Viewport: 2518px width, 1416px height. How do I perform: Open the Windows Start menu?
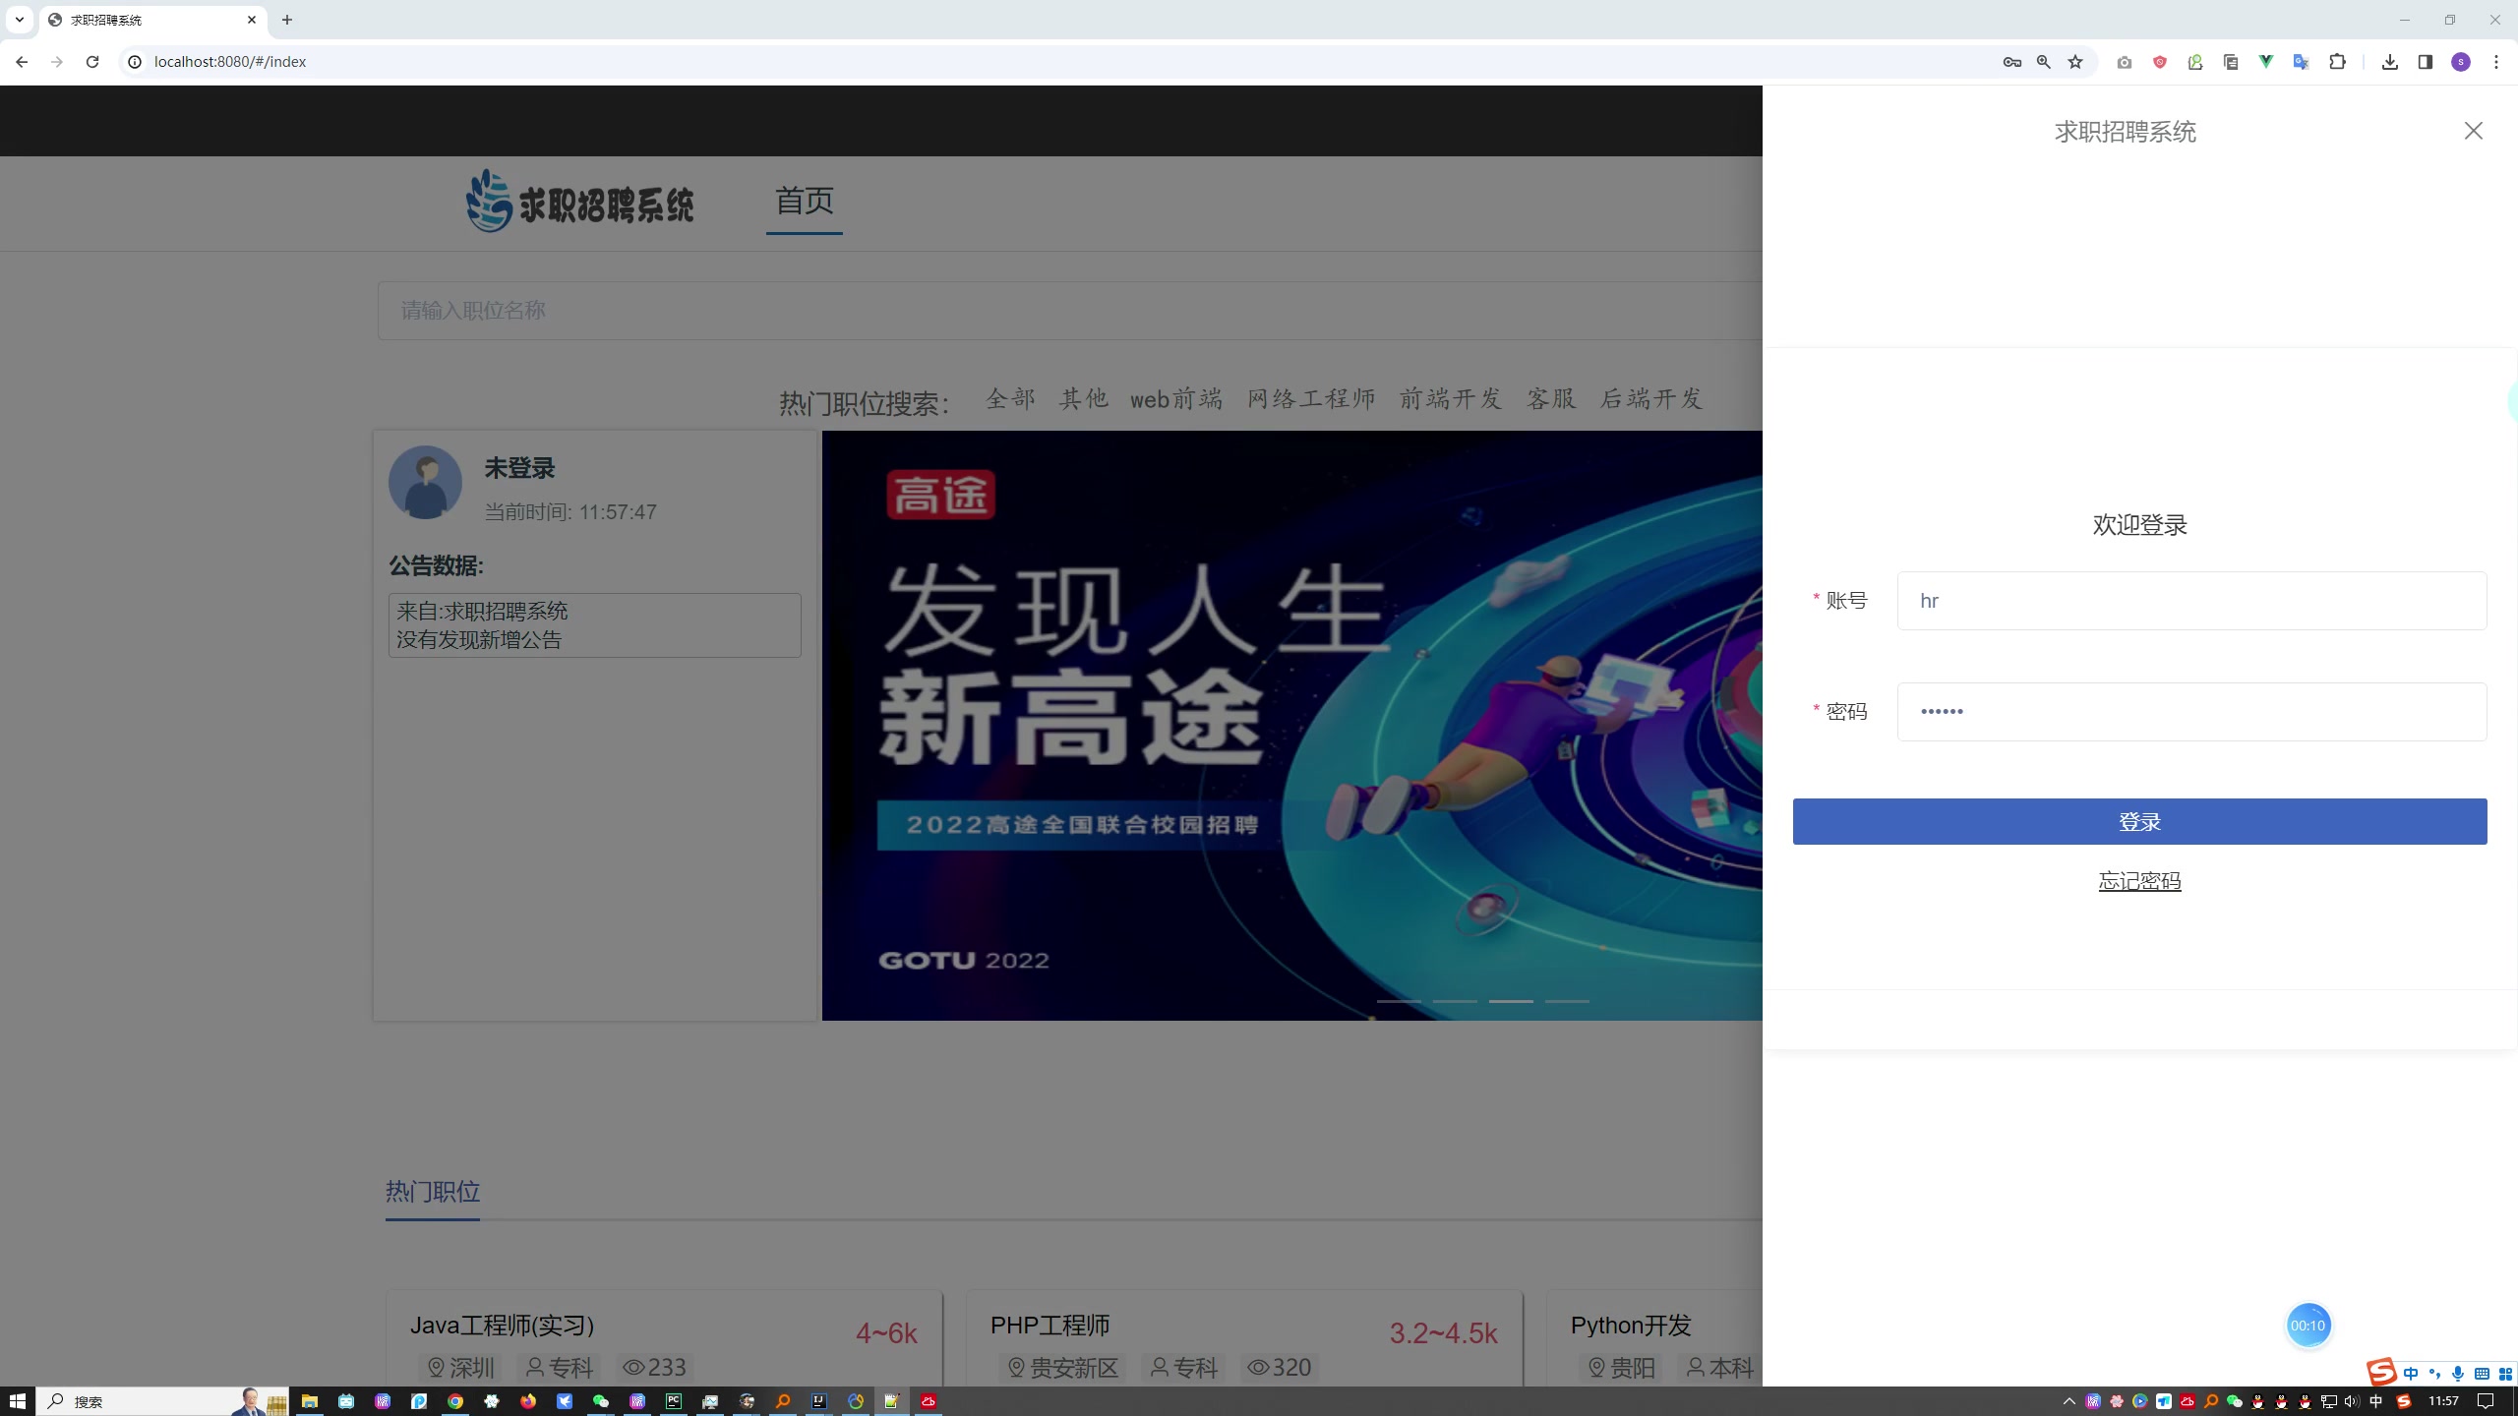pos(17,1401)
